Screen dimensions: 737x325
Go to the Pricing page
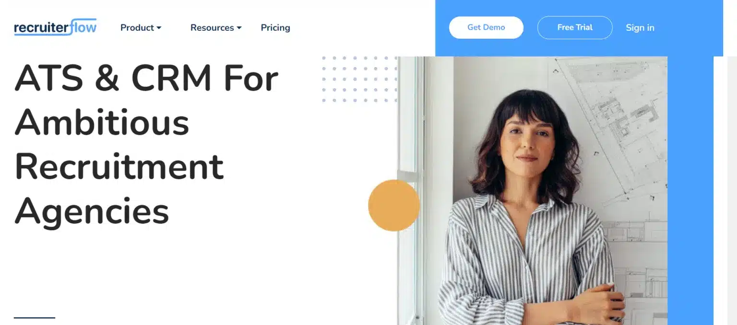tap(275, 28)
